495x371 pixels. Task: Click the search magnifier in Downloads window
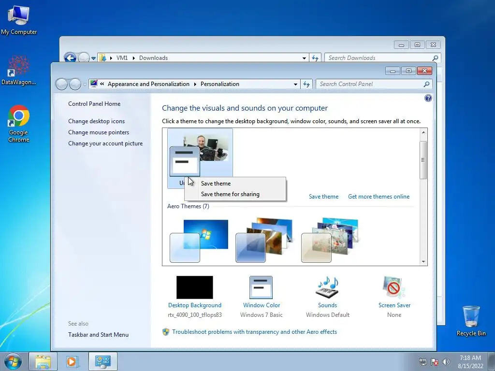[x=435, y=58]
